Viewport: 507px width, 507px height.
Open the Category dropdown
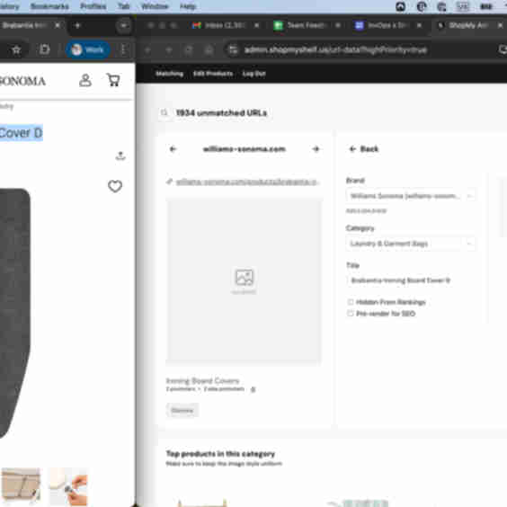411,244
